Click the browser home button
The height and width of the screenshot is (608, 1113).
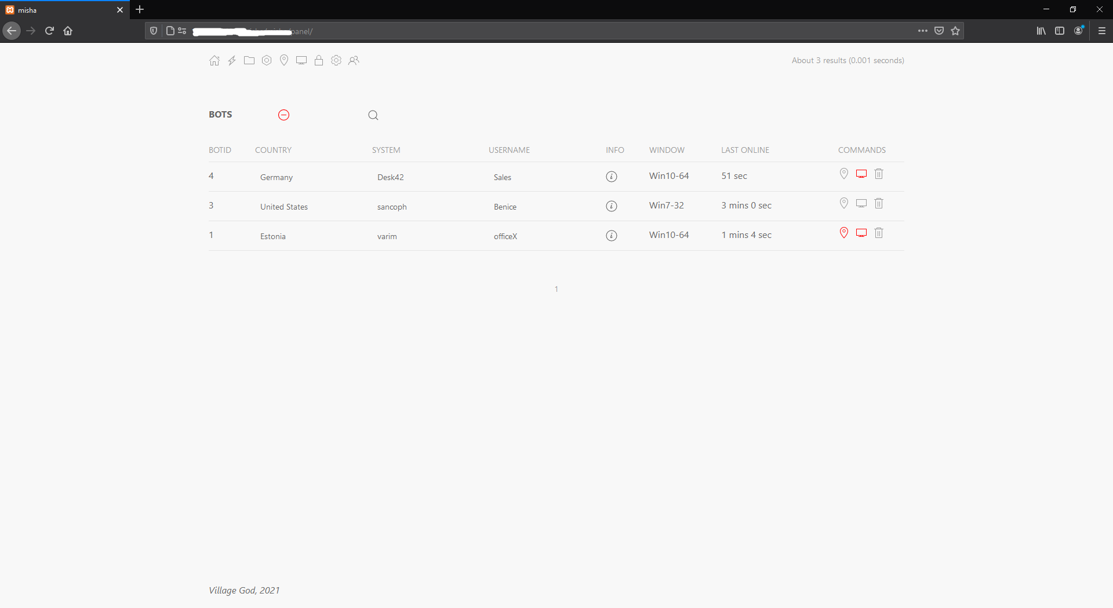[68, 31]
